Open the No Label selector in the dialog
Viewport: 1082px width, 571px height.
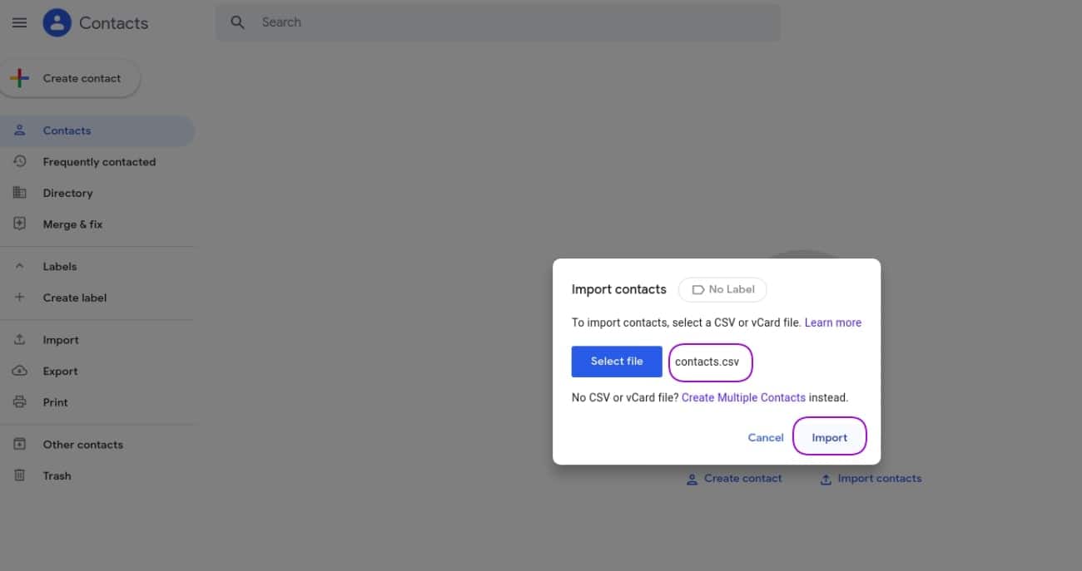pos(722,289)
